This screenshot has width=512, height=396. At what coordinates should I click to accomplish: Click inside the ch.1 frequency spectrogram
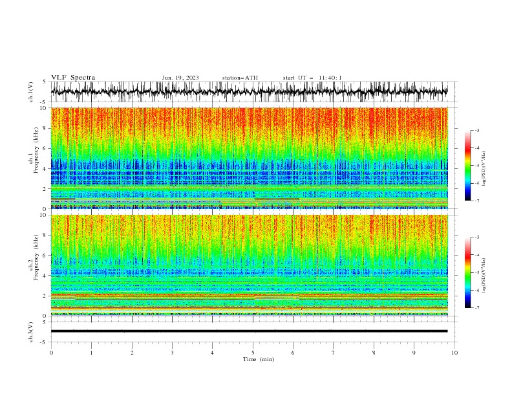click(249, 158)
